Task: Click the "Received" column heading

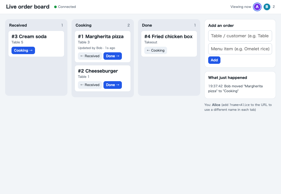Action: (x=18, y=25)
